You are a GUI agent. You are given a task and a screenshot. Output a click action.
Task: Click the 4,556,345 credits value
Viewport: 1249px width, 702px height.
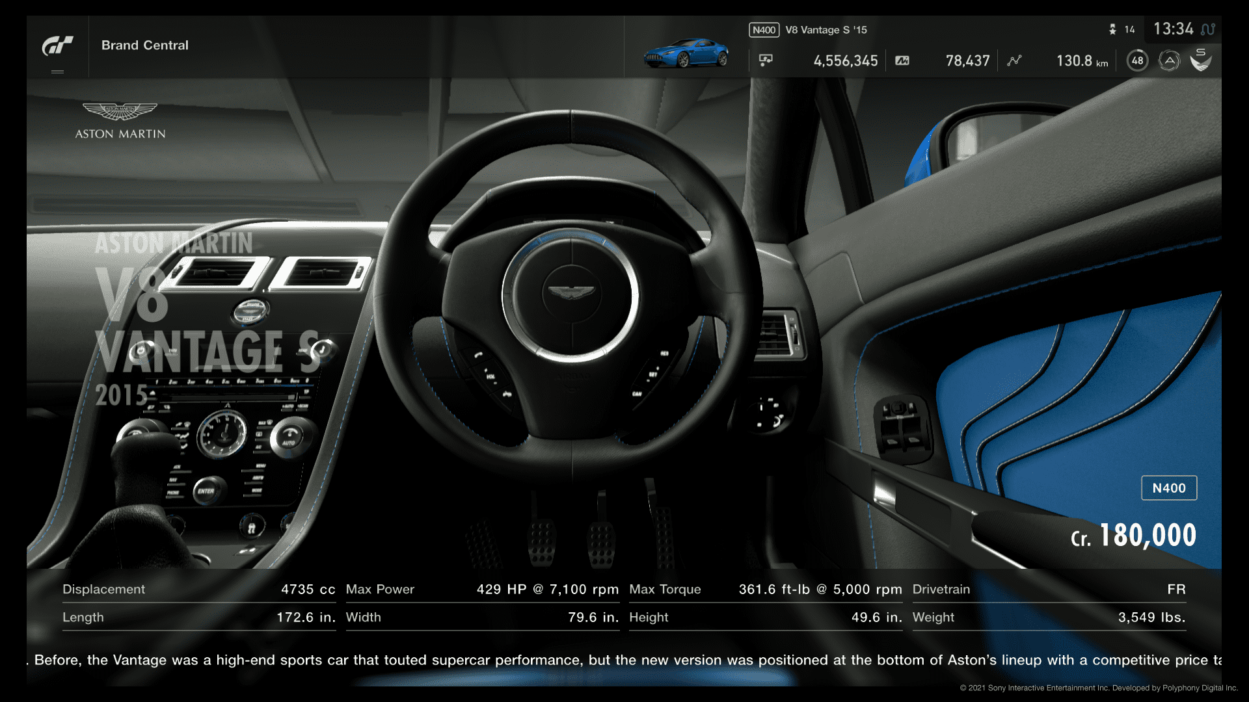[x=845, y=61]
